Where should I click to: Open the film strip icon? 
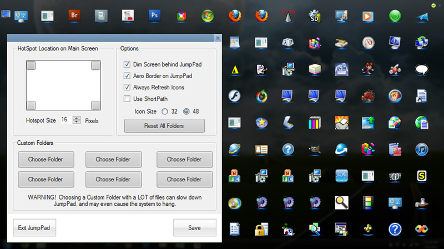(368, 202)
